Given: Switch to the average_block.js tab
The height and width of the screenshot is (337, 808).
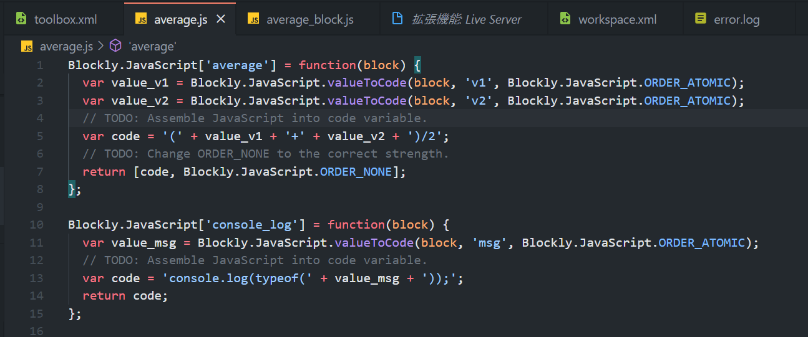Looking at the screenshot, I should coord(309,19).
